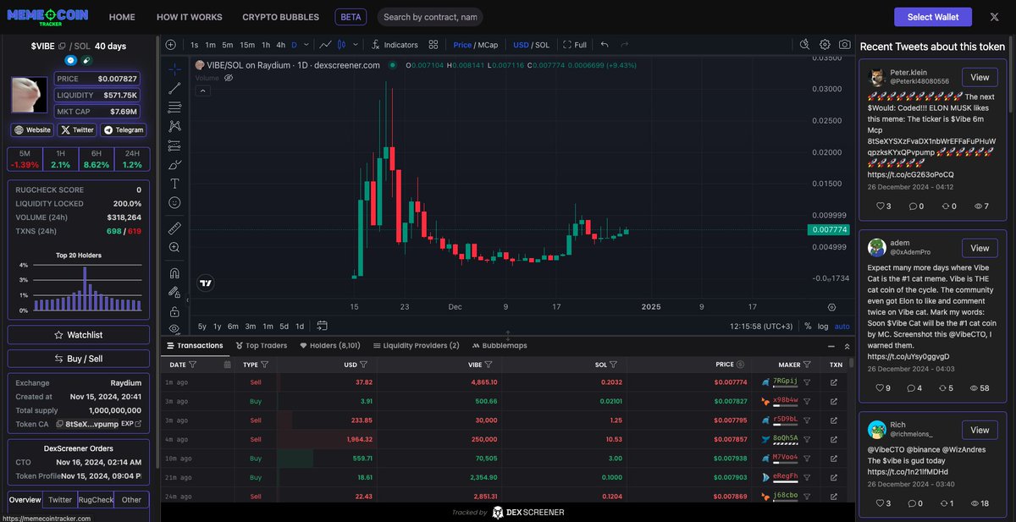The image size is (1016, 522).
Task: Open HOW IT WORKS page
Action: coord(190,17)
